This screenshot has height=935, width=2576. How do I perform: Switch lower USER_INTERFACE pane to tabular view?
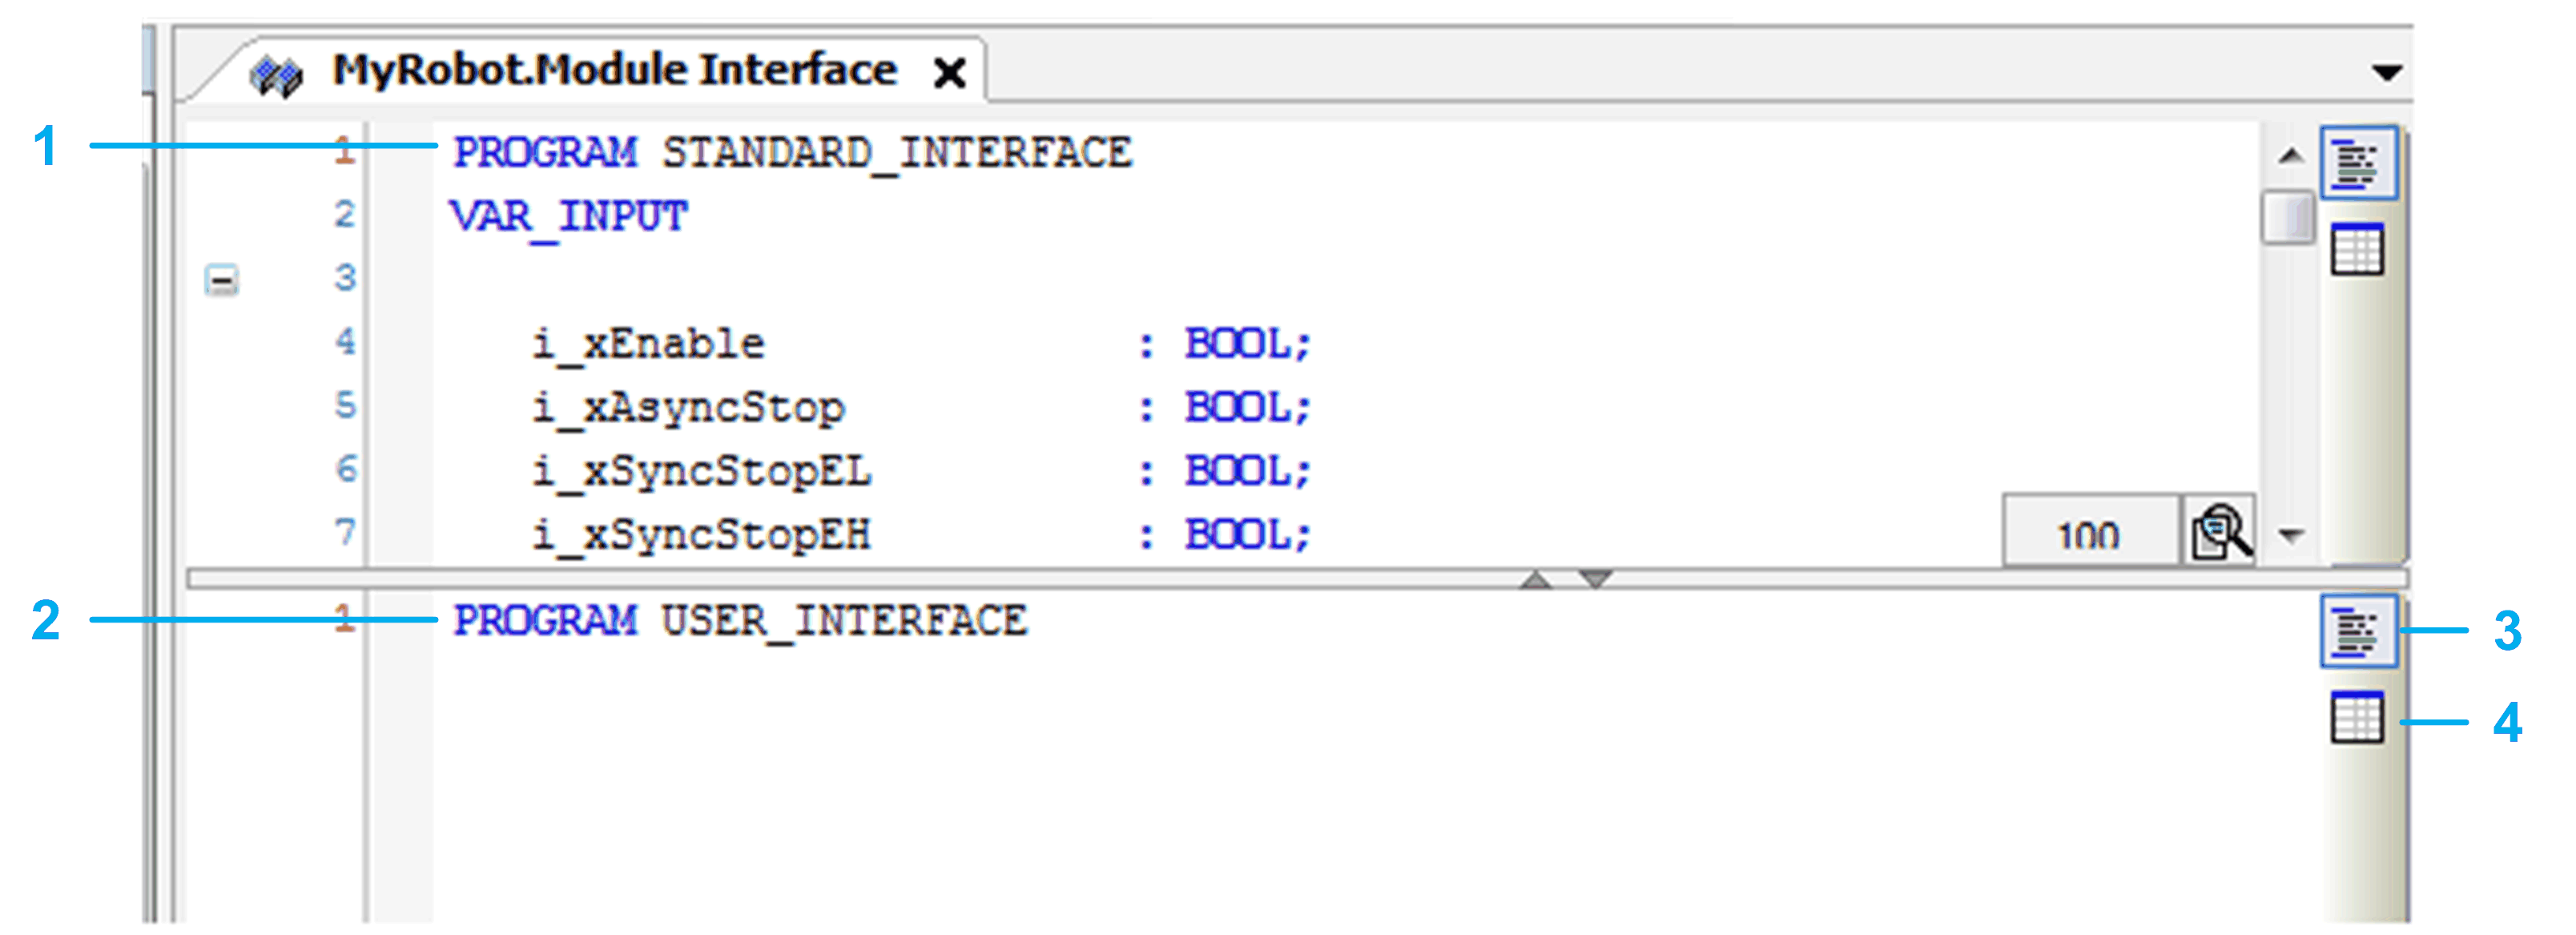[x=2357, y=718]
